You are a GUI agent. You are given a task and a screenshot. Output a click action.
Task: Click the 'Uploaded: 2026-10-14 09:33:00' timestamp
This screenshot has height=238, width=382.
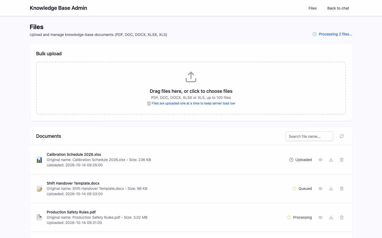tap(75, 194)
